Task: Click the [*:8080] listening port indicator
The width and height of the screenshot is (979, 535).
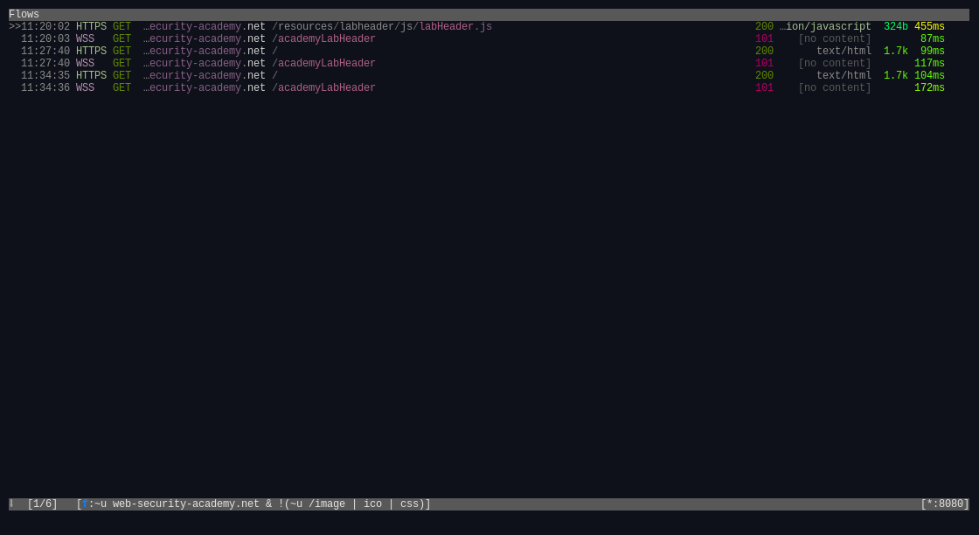Action: (x=944, y=504)
